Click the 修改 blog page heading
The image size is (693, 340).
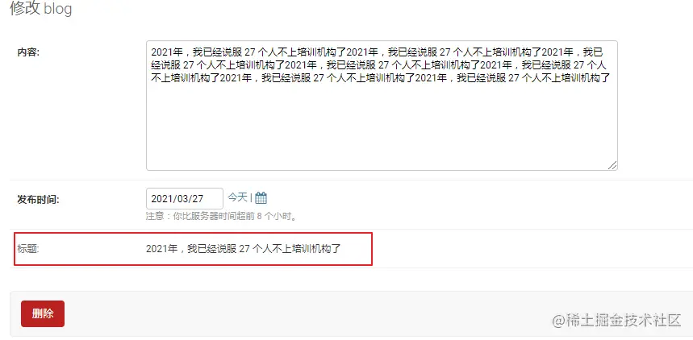(x=41, y=8)
